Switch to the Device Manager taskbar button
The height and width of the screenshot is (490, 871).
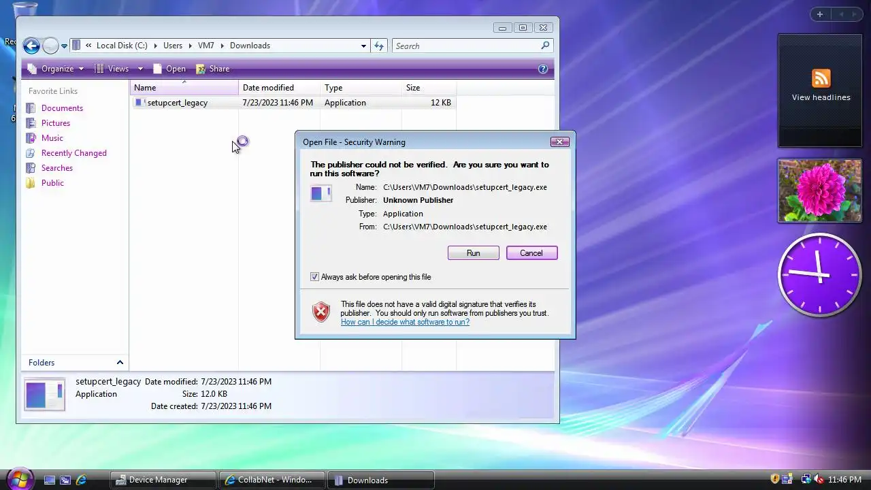click(163, 480)
